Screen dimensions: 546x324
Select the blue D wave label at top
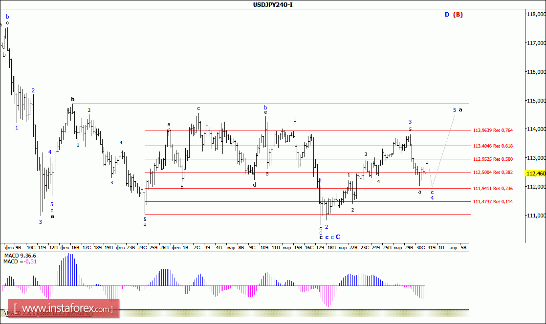point(447,14)
